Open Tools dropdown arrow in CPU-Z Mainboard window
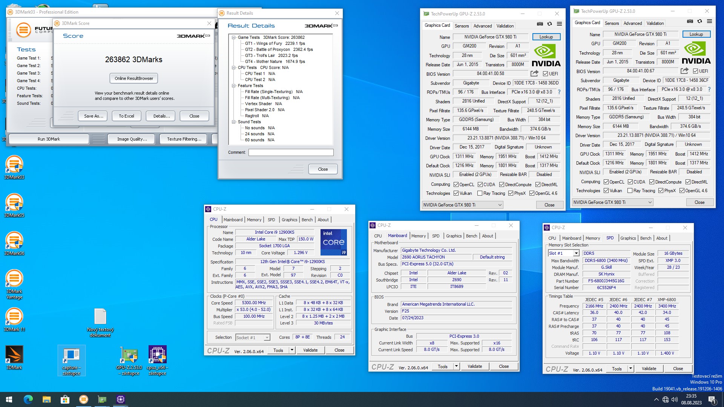724x407 pixels. click(x=456, y=366)
